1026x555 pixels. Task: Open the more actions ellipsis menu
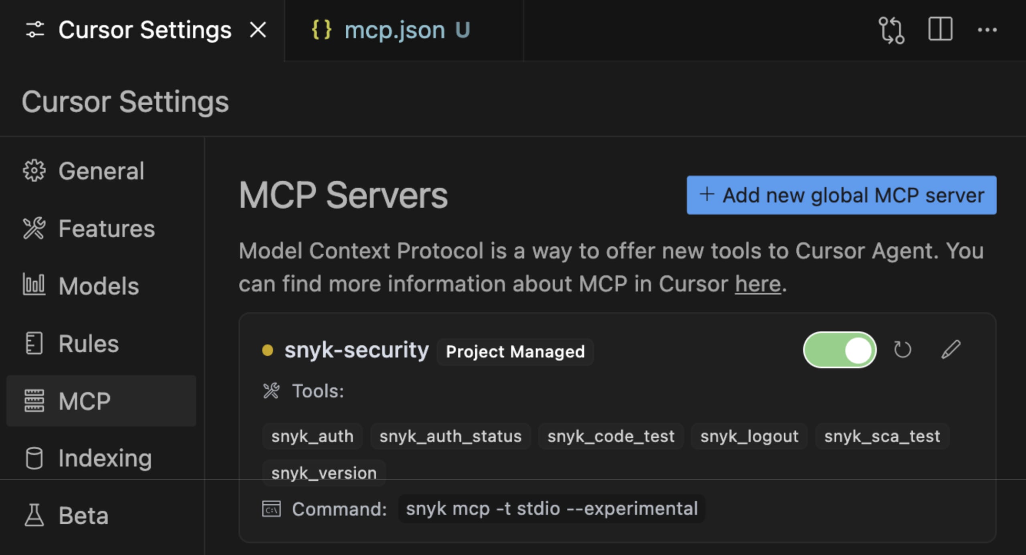[987, 30]
